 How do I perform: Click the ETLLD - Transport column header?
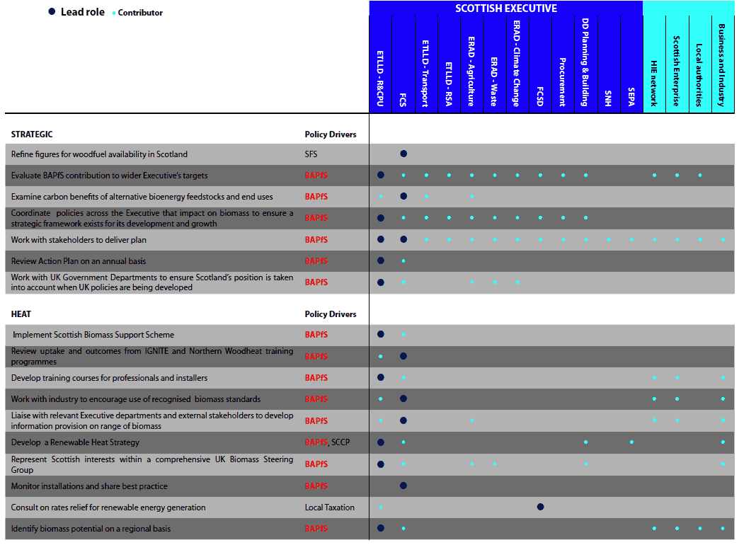426,74
